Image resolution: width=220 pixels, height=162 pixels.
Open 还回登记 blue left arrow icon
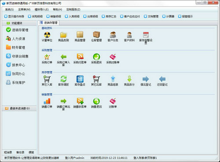click(162, 81)
